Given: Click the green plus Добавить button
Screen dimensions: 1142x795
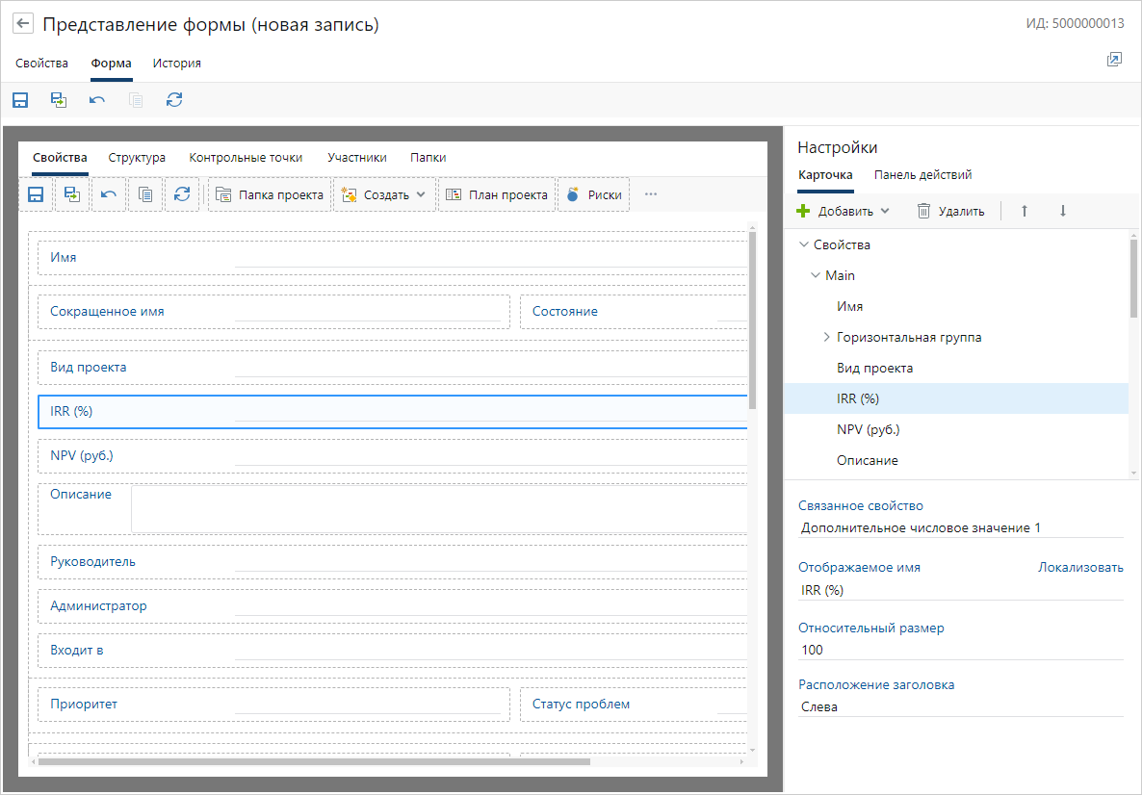Looking at the screenshot, I should [843, 211].
